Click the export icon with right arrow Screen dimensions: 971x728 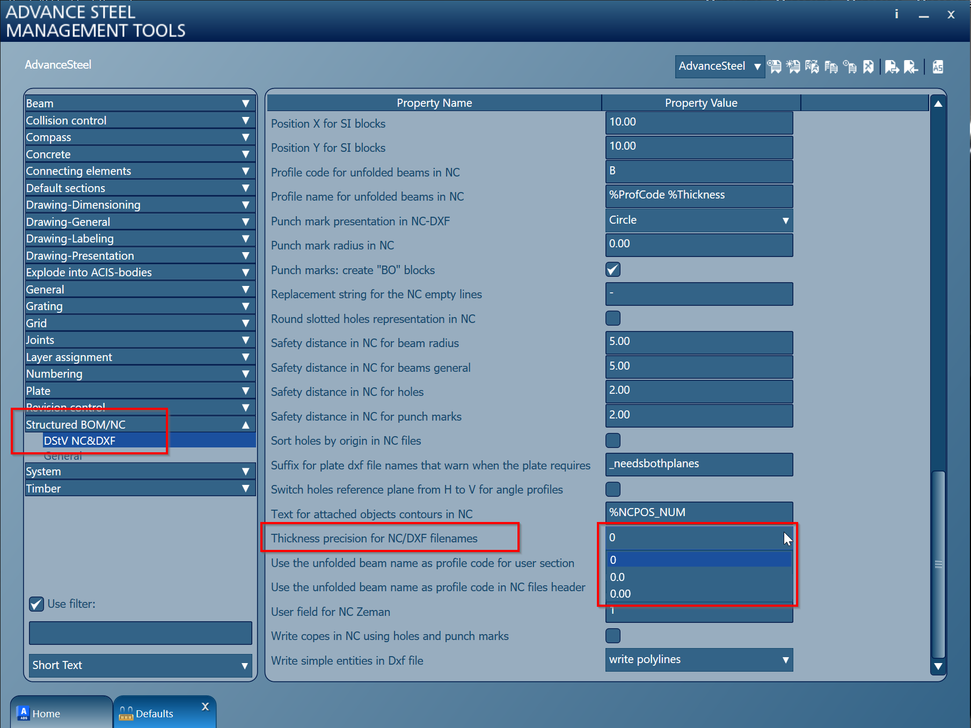pyautogui.click(x=892, y=67)
